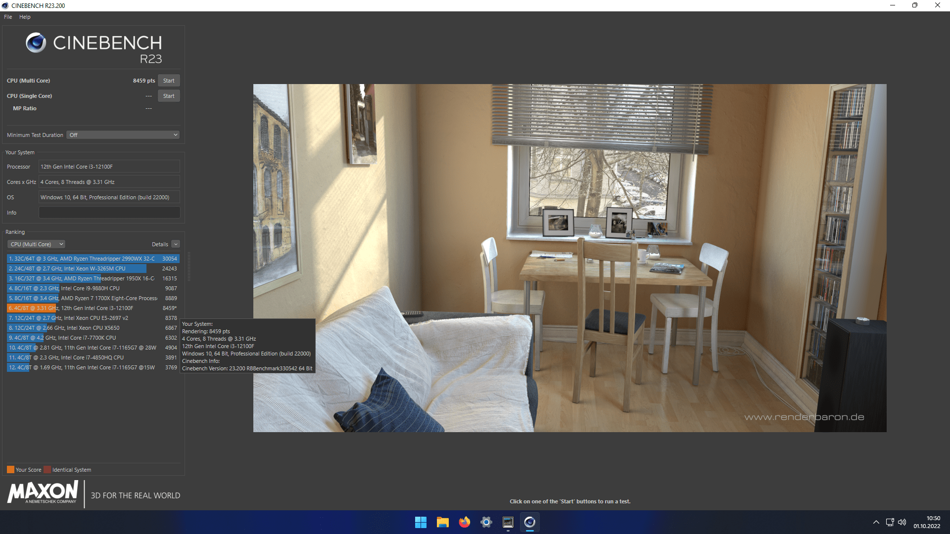Select ranking row Intel Core i9-9880H
The height and width of the screenshot is (534, 950).
(x=93, y=288)
